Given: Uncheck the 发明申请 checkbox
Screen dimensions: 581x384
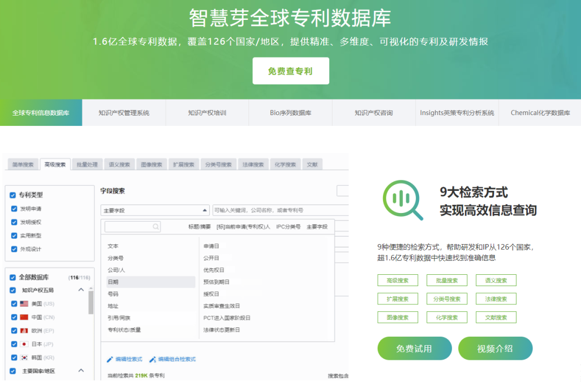Looking at the screenshot, I should coord(14,209).
